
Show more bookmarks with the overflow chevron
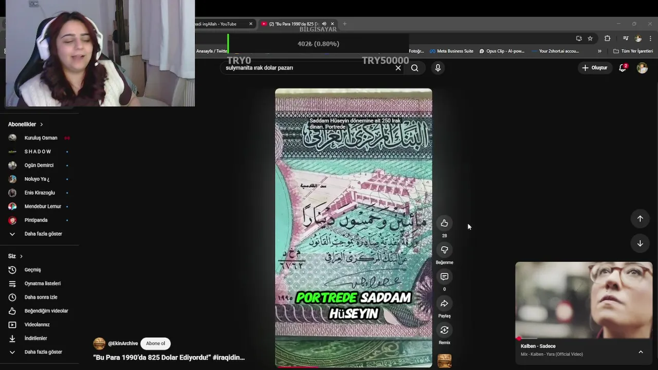point(599,51)
